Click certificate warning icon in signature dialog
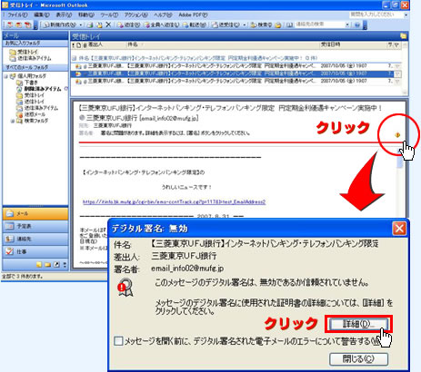 [x=125, y=288]
